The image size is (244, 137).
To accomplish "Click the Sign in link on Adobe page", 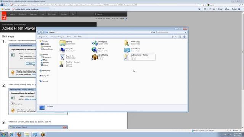I will point(122,19).
